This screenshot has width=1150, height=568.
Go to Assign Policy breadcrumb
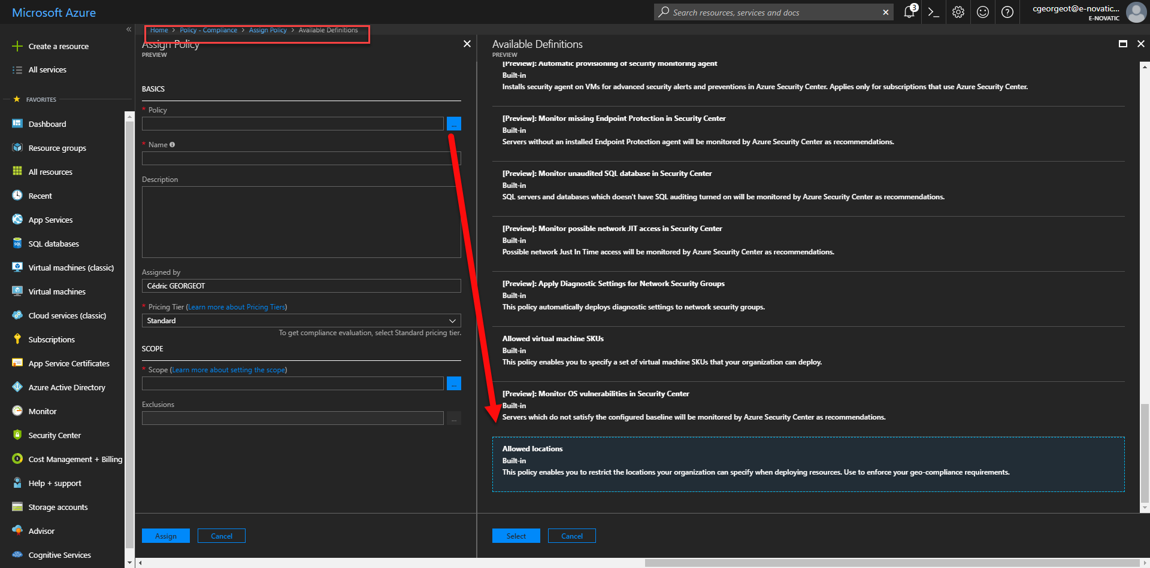click(x=268, y=30)
